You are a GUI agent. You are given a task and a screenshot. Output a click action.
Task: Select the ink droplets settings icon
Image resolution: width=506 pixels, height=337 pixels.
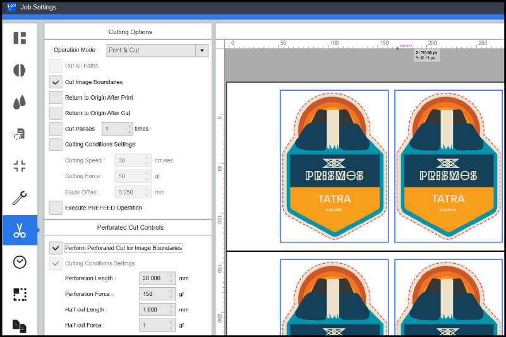[20, 102]
